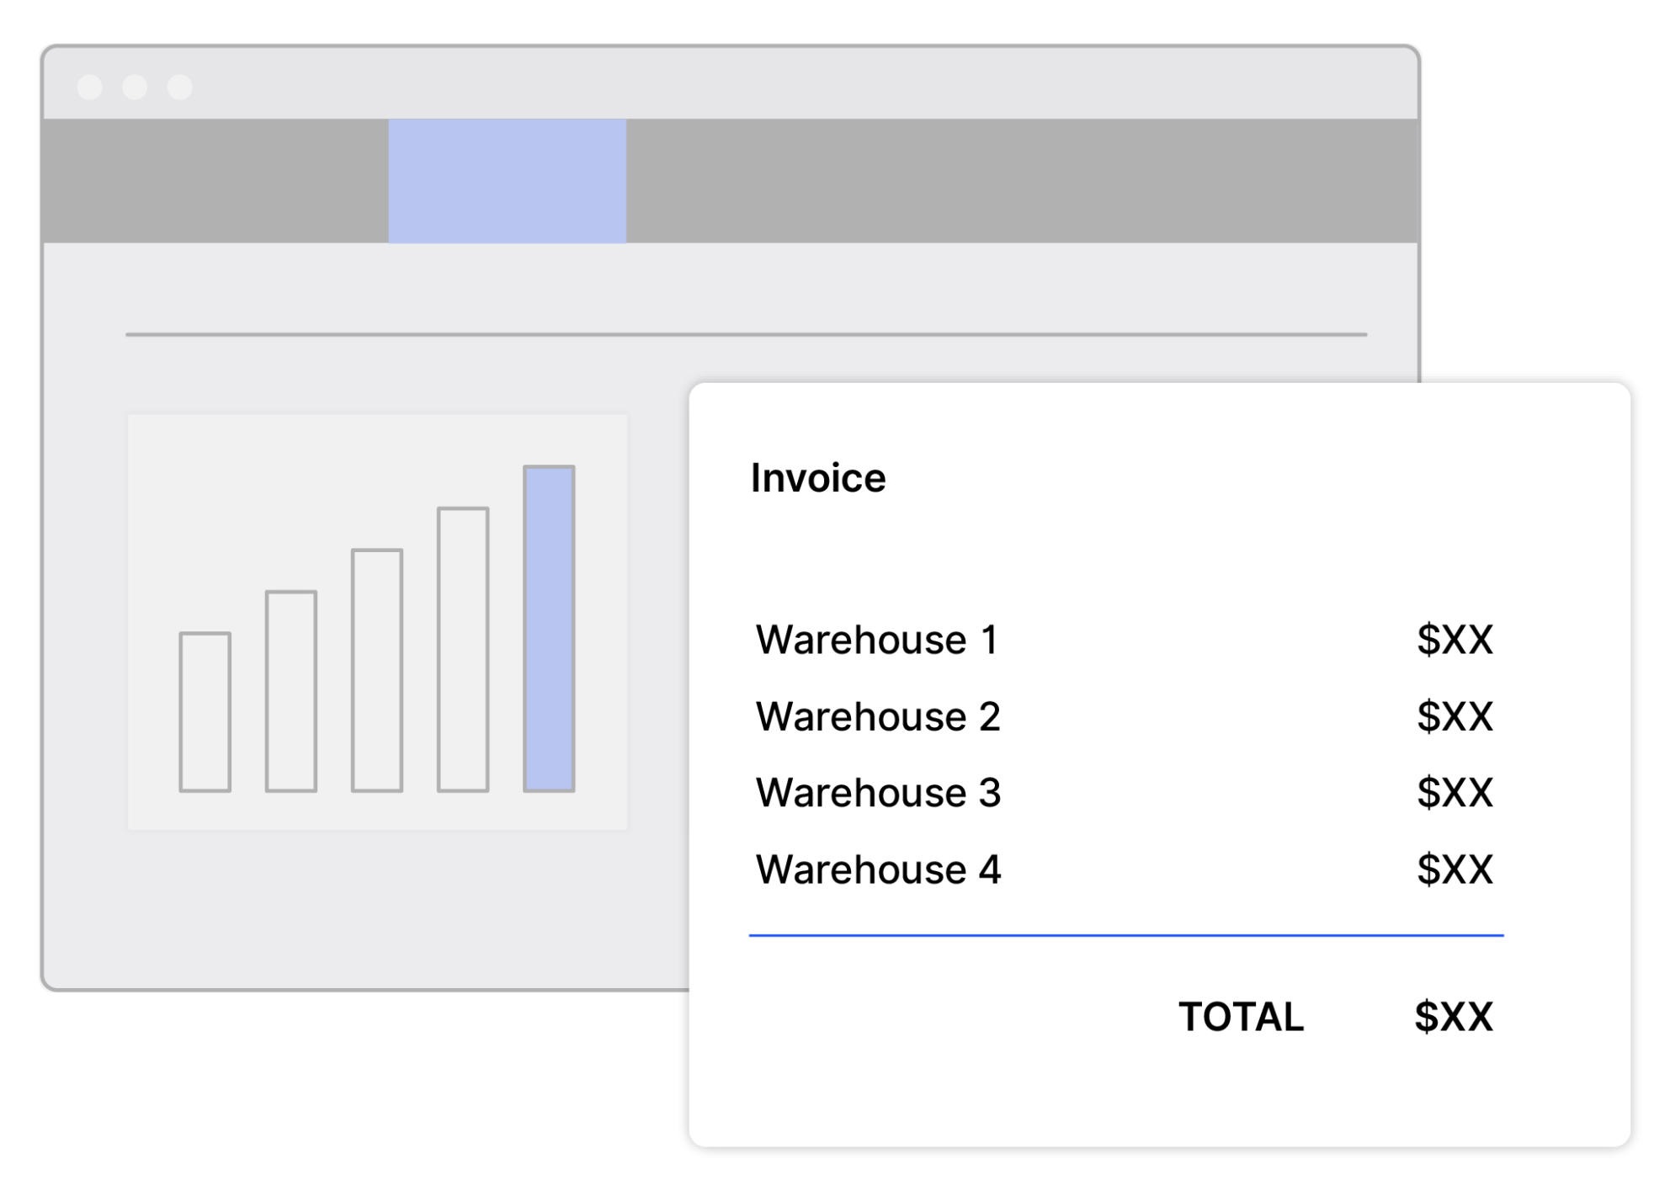Click the gray navigation bar left of blue tab
Viewport: 1670px width, 1191px height.
215,181
